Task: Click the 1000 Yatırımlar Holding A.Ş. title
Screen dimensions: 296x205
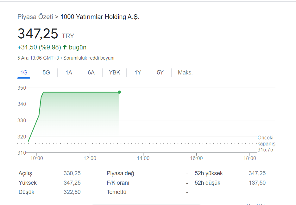Action: click(100, 17)
